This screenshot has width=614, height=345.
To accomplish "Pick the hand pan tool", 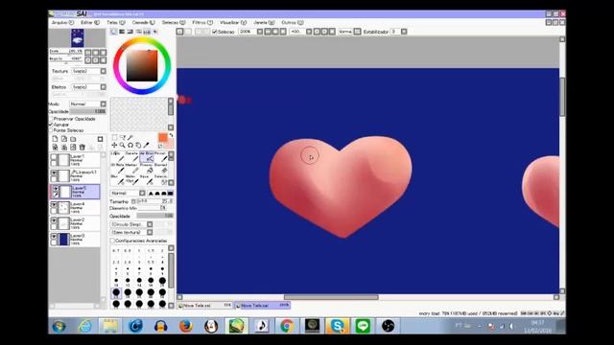I will pyautogui.click(x=138, y=145).
